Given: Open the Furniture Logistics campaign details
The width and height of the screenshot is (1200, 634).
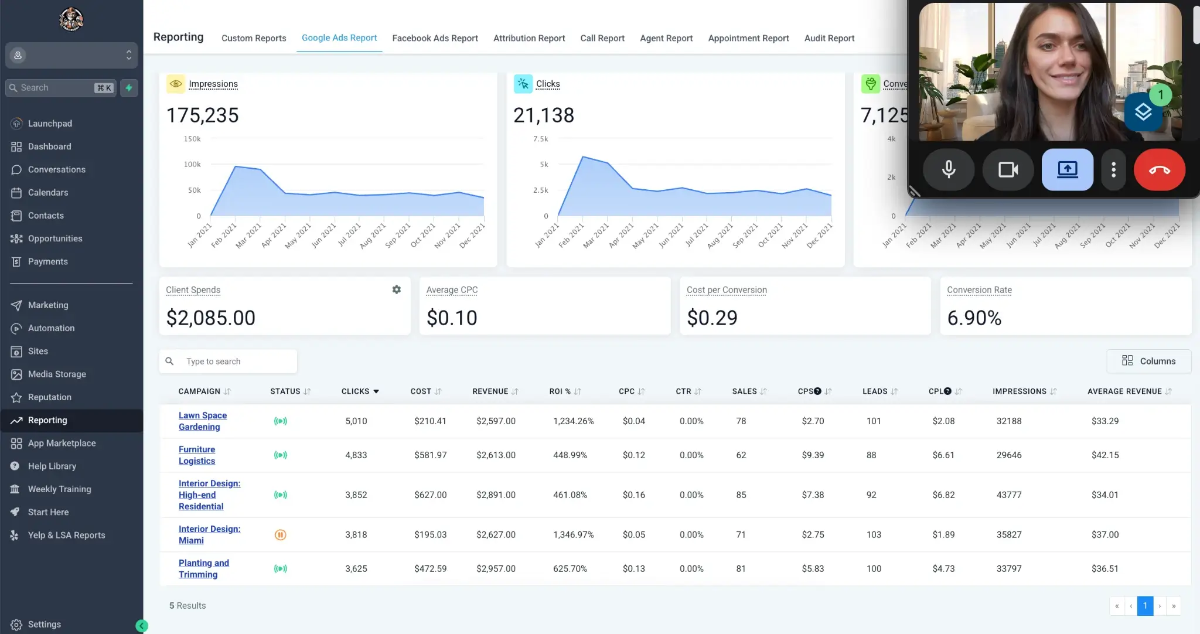Looking at the screenshot, I should point(197,455).
